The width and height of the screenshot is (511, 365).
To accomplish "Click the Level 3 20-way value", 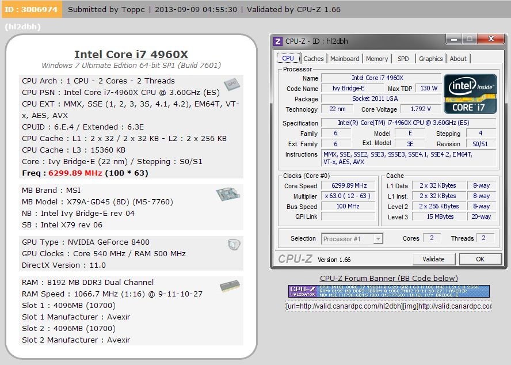I will click(481, 216).
